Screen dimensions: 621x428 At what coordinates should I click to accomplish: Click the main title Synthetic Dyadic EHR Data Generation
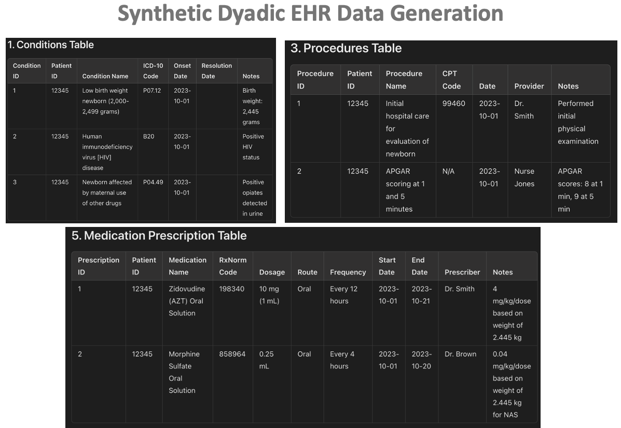(310, 14)
